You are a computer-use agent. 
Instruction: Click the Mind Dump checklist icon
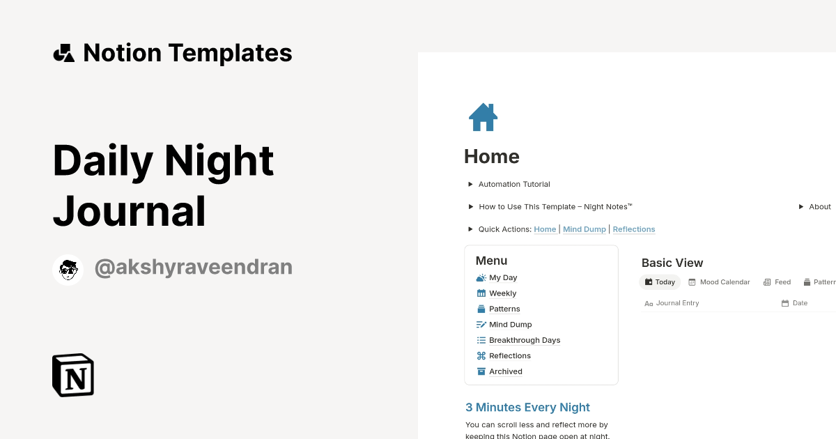coord(481,324)
